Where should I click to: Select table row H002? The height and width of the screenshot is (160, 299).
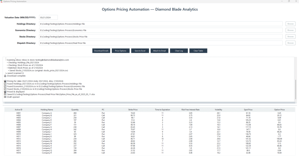point(149,116)
